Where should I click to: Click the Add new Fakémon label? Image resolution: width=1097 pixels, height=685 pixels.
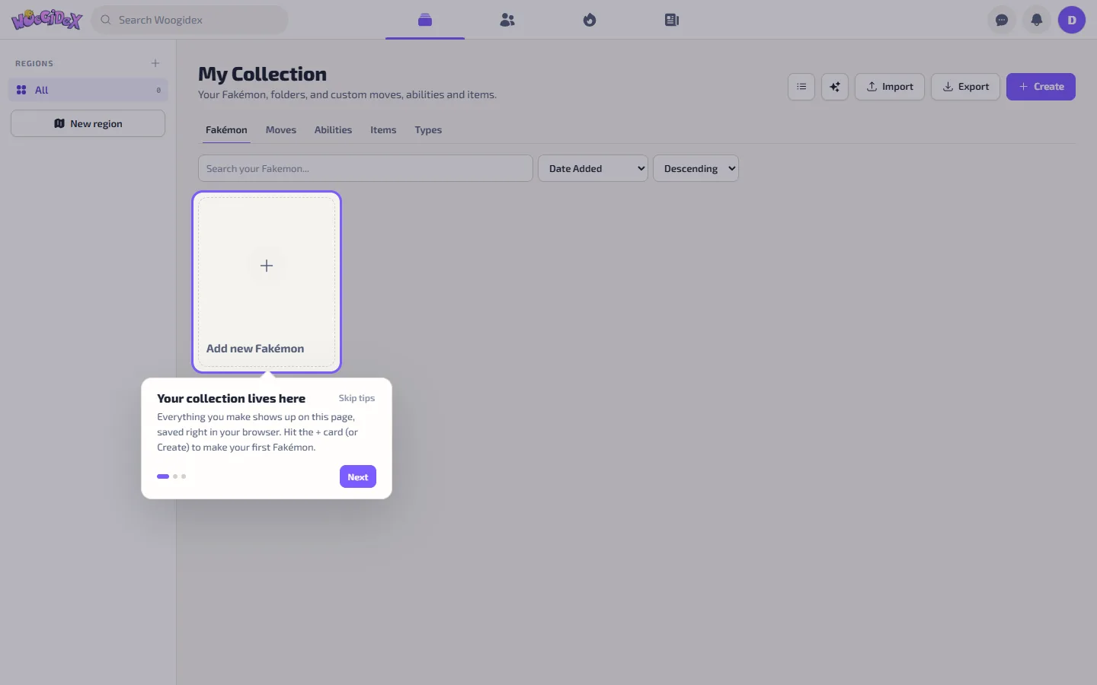point(255,349)
